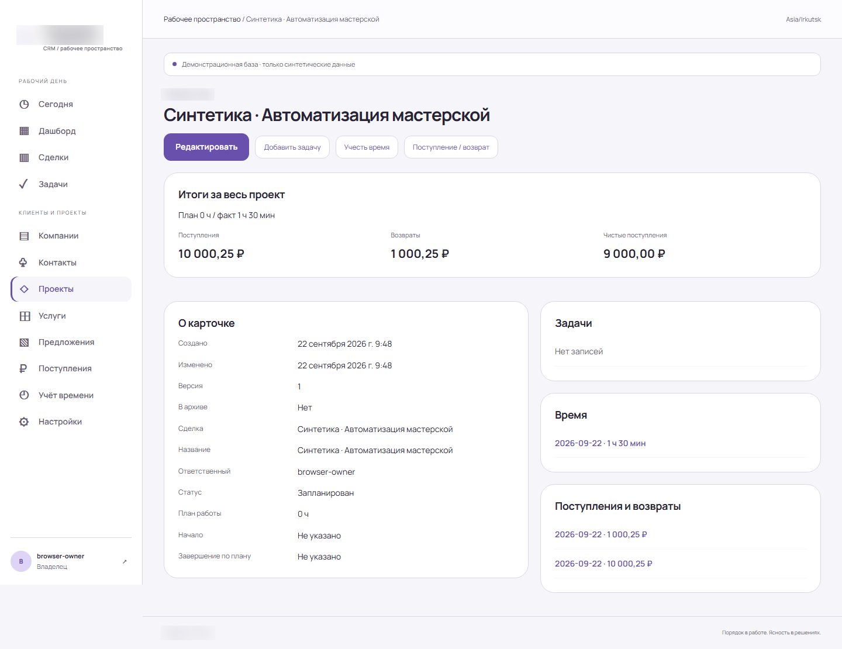Open the payment entry 2026-09-22 · 1 000,25 ₽
This screenshot has width=842, height=649.
point(601,534)
